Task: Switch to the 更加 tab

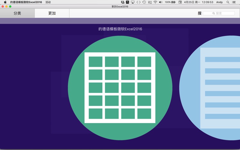Action: pyautogui.click(x=52, y=13)
